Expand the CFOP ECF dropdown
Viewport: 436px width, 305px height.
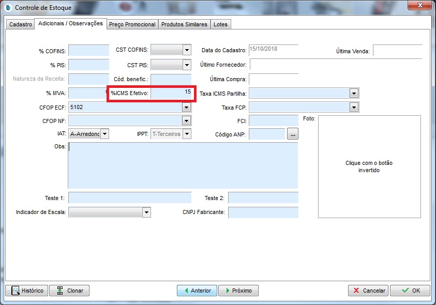[x=187, y=108]
